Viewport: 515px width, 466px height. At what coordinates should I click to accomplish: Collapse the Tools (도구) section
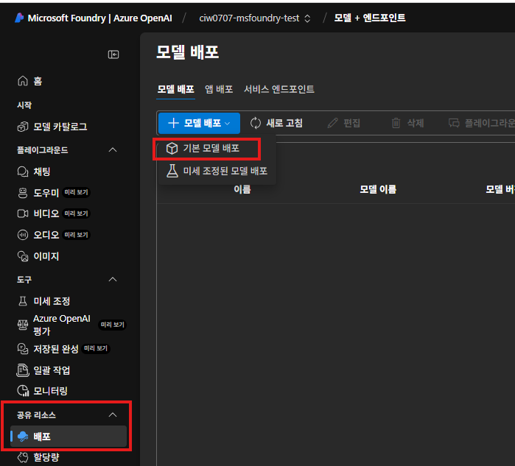click(113, 280)
